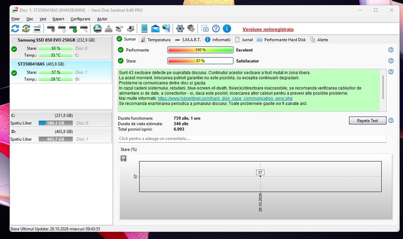Click help icon beside the description text

(x=391, y=72)
